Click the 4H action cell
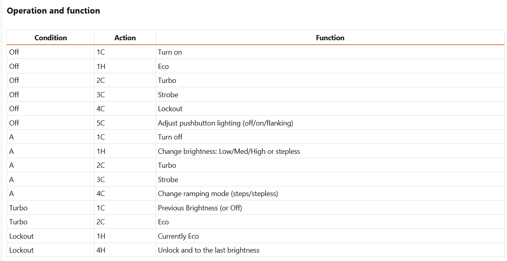507x261 pixels. tap(125, 250)
